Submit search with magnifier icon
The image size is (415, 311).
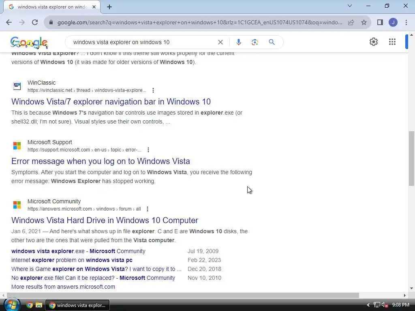(x=272, y=42)
